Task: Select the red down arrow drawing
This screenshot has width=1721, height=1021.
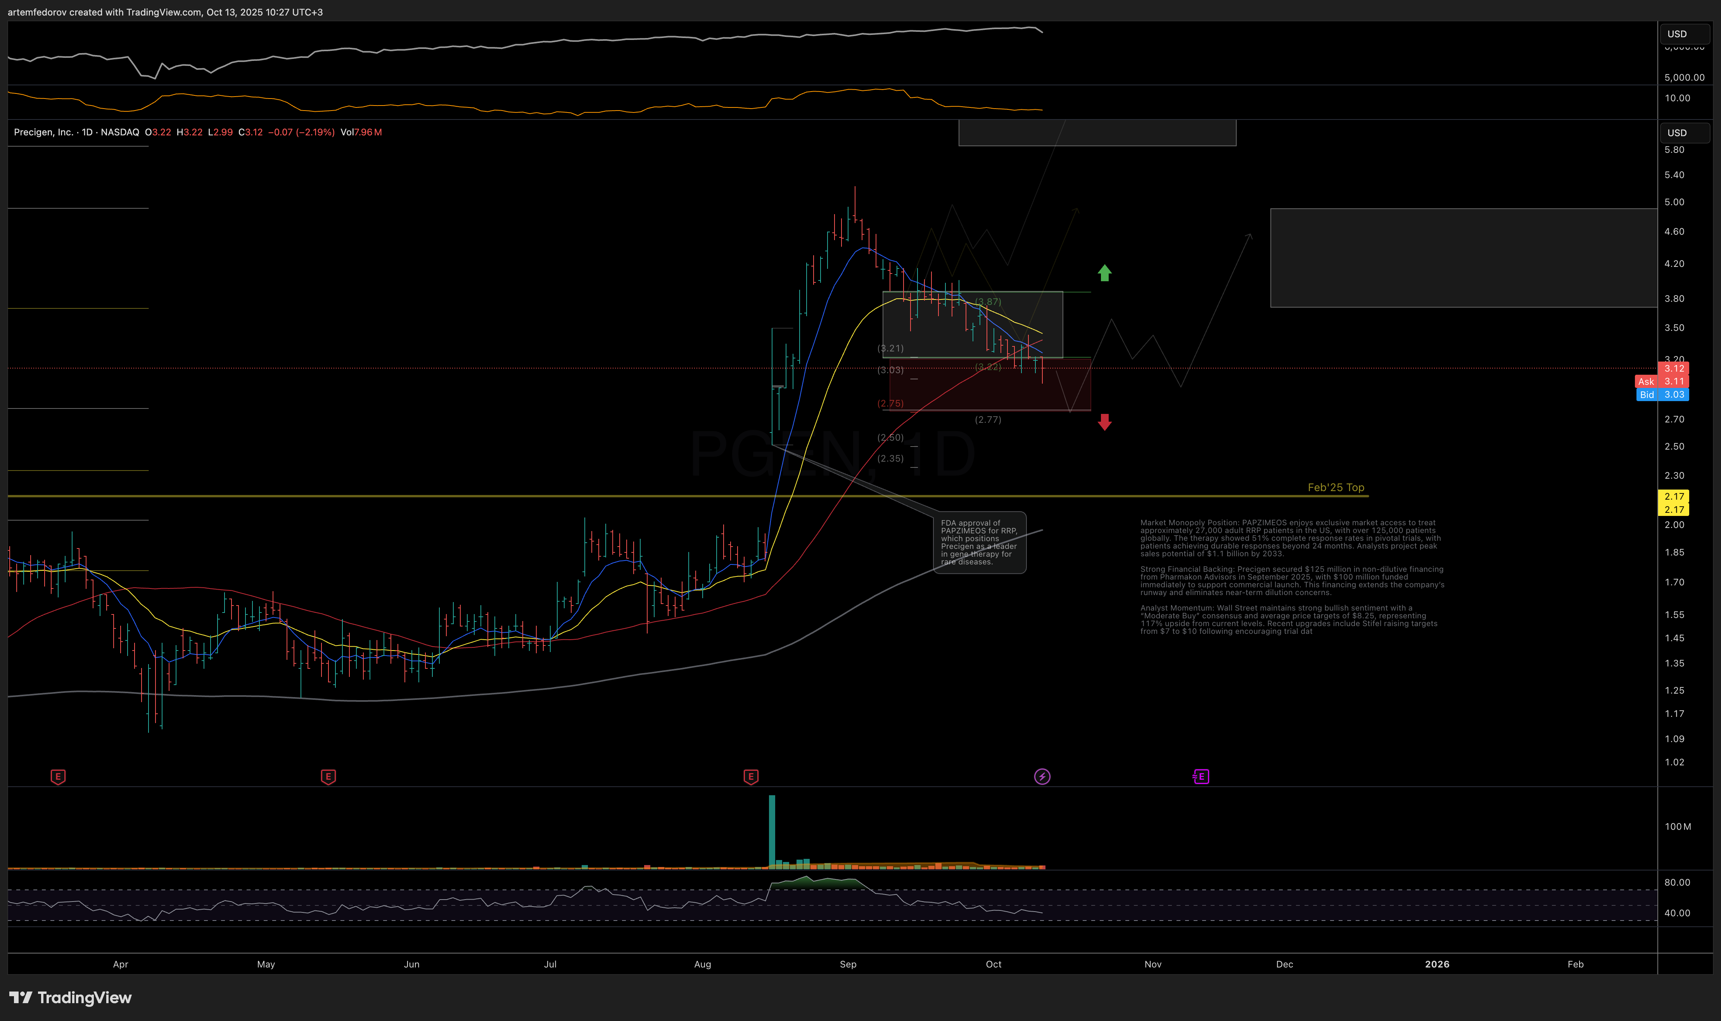Action: point(1104,422)
